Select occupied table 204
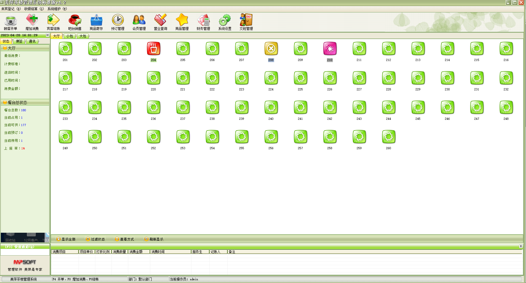 point(154,49)
